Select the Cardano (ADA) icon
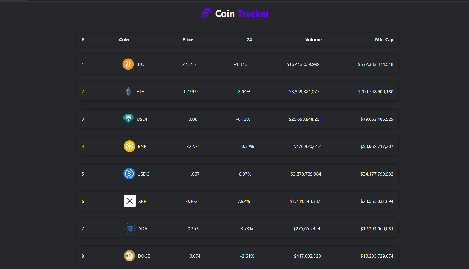Screen dimensions: 469x269 [130, 228]
